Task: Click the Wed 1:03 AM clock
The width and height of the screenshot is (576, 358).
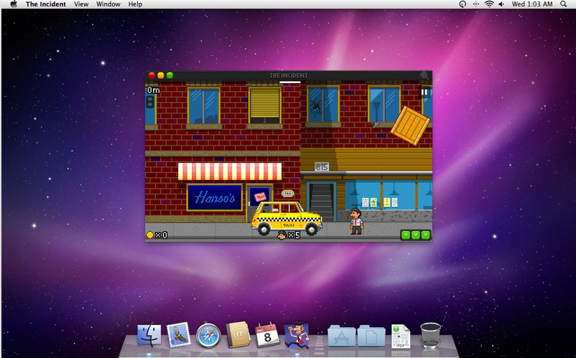Action: pos(532,4)
